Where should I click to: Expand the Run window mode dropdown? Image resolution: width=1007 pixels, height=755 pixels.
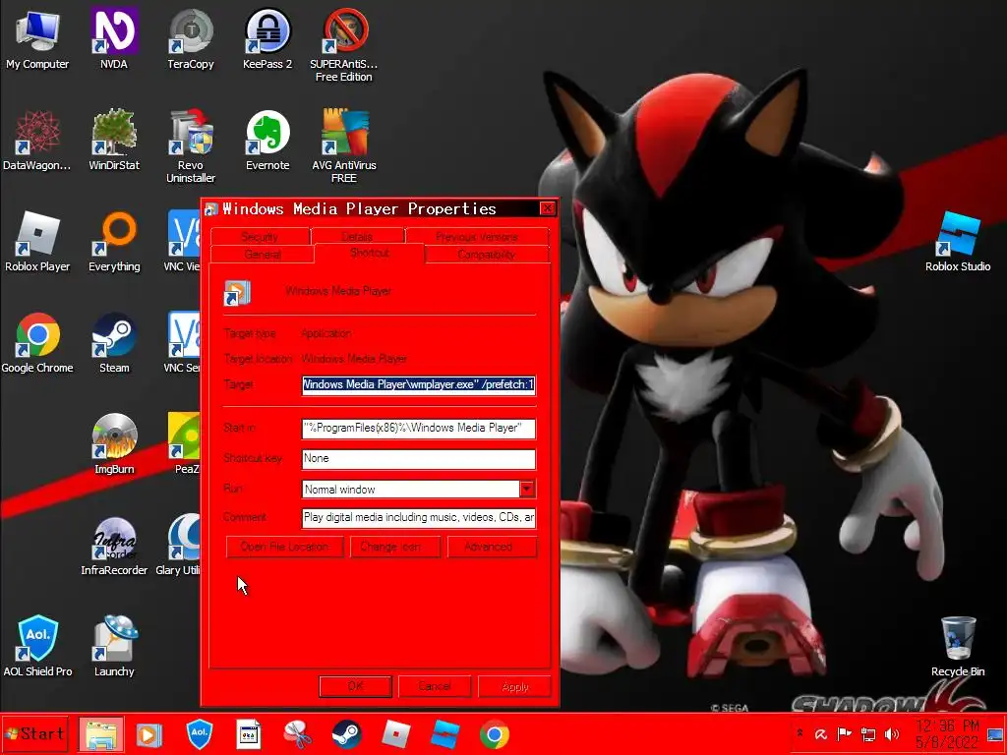(527, 490)
